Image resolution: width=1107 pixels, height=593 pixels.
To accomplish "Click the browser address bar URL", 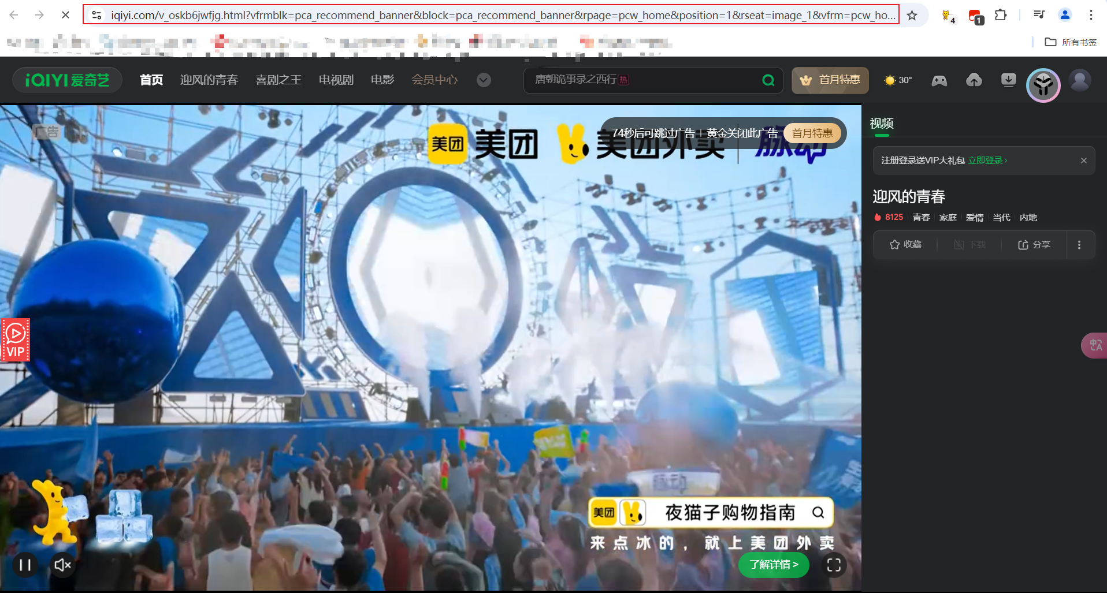I will coord(491,15).
